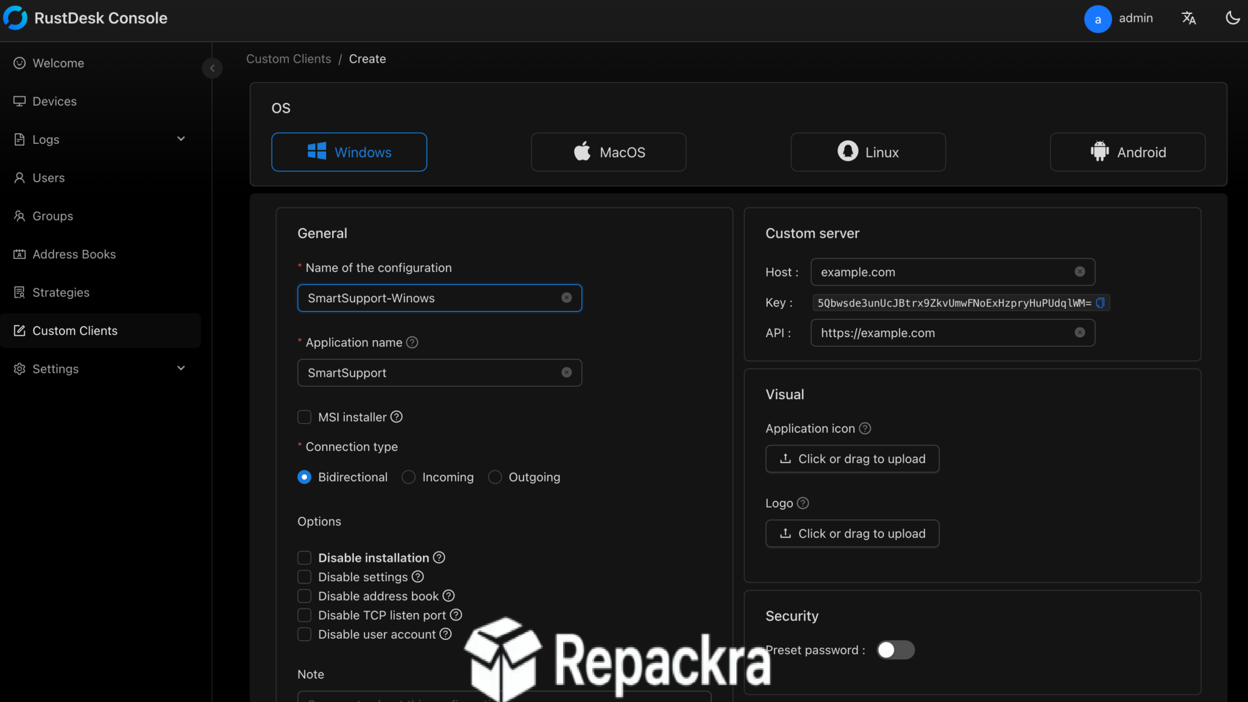This screenshot has width=1248, height=702.
Task: Check the Disable TCP listen port option
Action: tap(304, 615)
